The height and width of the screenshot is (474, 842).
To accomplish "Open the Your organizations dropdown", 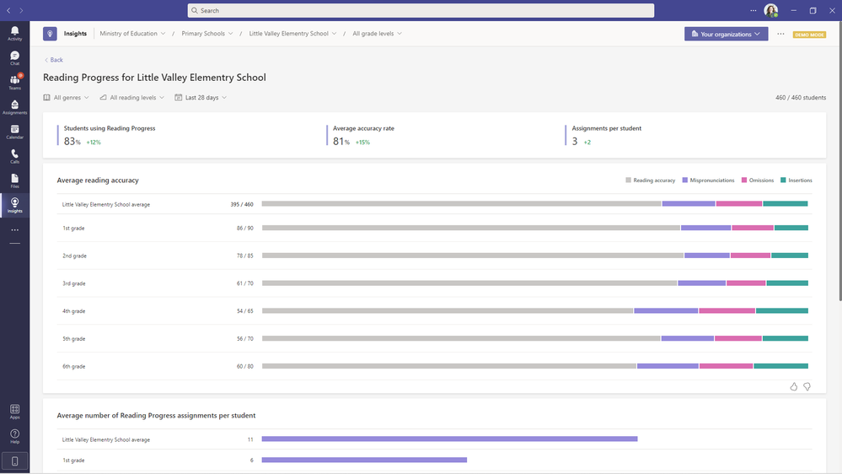I will click(x=726, y=34).
